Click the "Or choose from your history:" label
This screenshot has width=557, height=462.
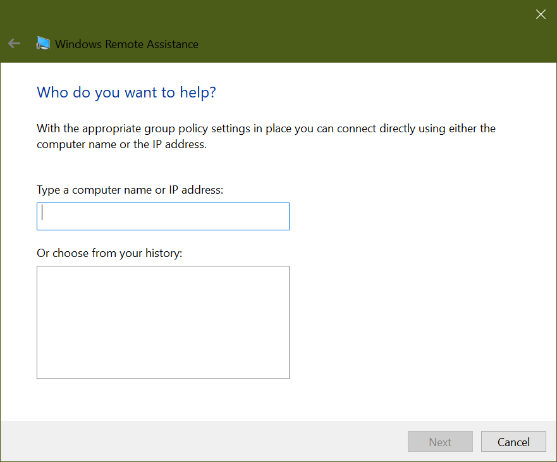109,253
